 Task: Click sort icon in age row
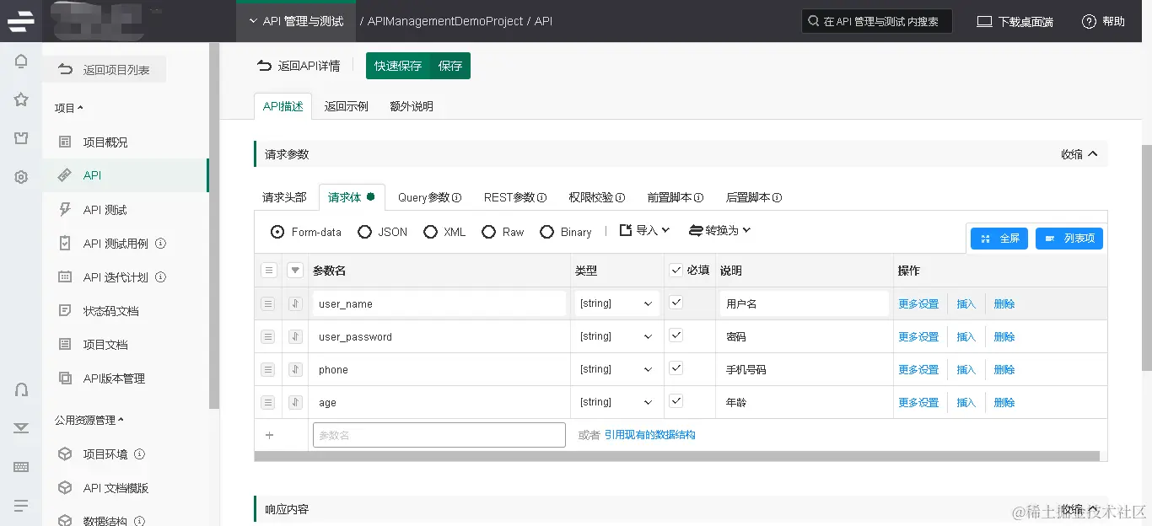coord(295,402)
